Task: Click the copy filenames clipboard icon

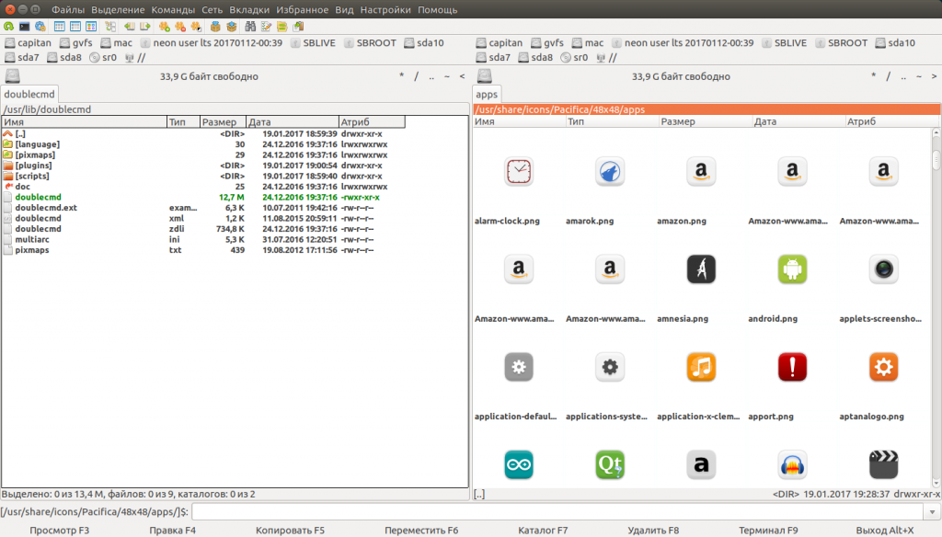Action: pyautogui.click(x=298, y=27)
